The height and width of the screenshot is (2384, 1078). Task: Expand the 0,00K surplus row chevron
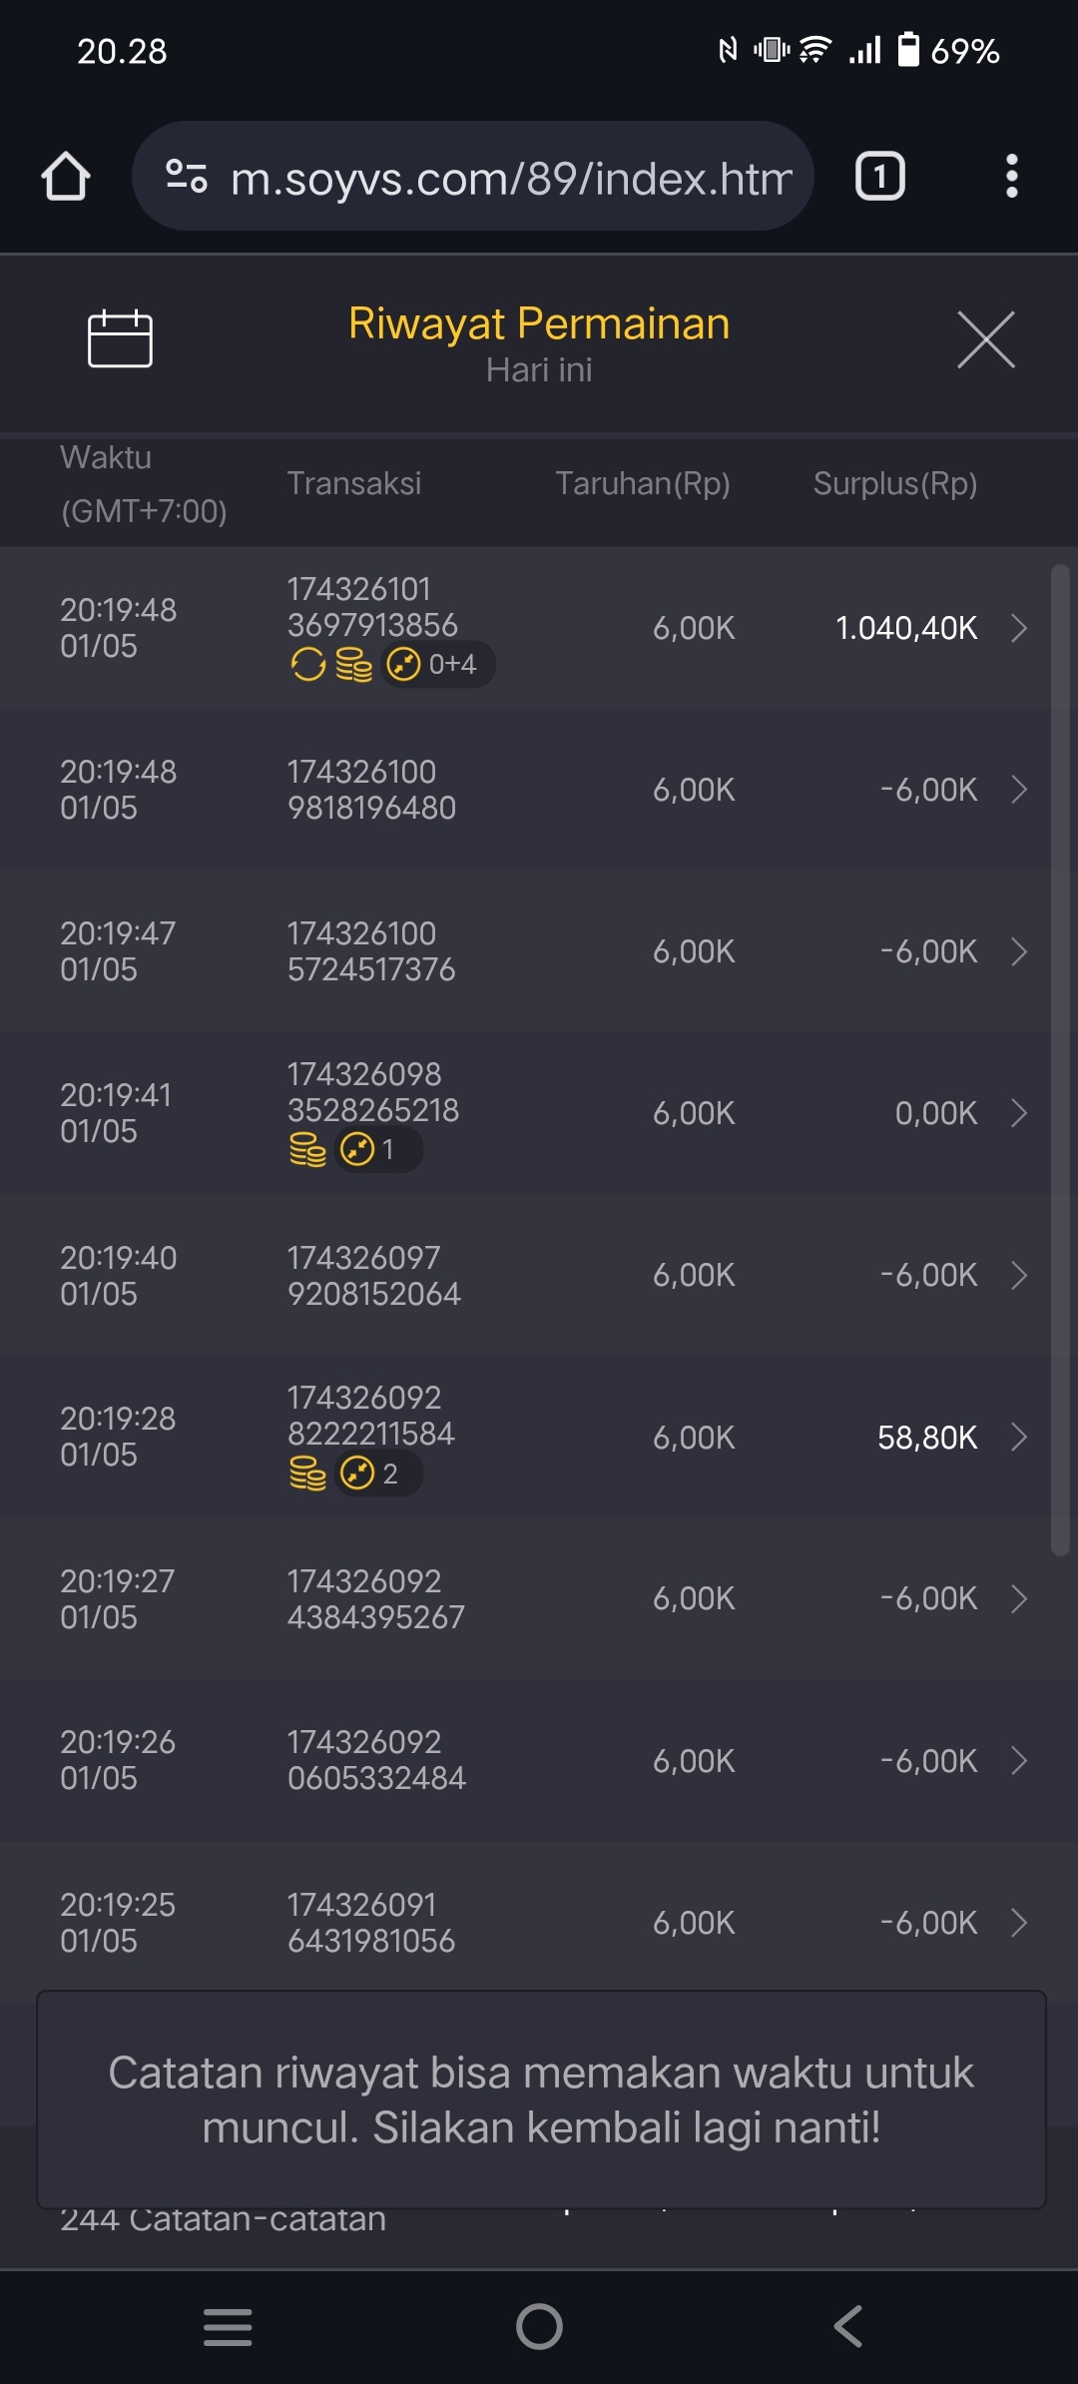pos(1018,1113)
